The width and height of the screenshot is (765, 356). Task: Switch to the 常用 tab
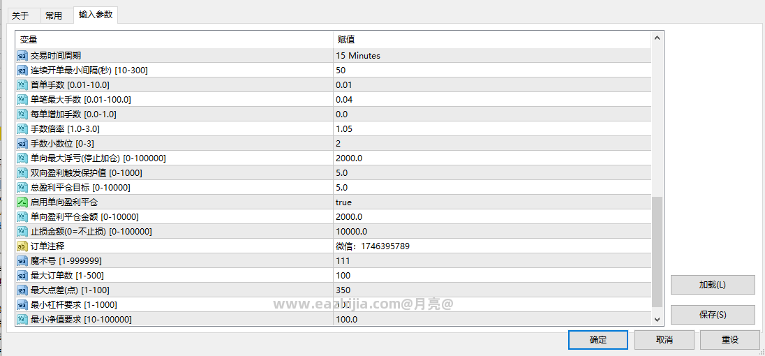tap(53, 15)
